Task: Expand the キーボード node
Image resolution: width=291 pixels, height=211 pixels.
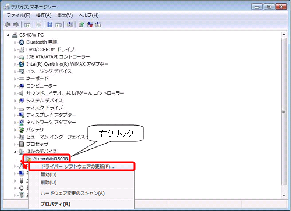Action: pyautogui.click(x=15, y=78)
